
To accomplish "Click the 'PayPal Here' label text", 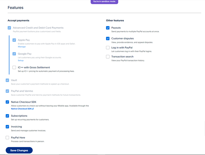I will 18,137.
